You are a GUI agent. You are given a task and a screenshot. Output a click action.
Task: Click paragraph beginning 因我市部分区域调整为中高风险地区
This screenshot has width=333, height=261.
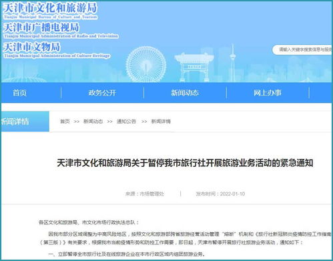tap(185, 238)
